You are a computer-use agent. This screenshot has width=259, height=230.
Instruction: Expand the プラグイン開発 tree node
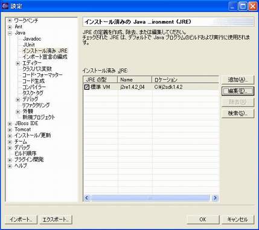click(x=10, y=160)
